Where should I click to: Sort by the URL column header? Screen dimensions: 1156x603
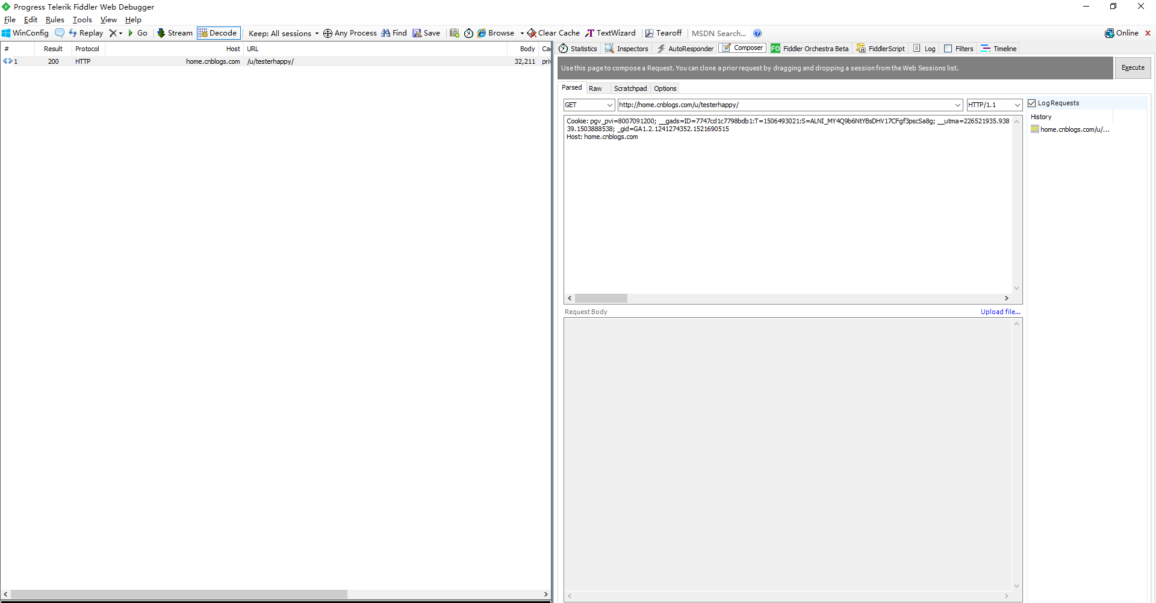click(x=376, y=49)
